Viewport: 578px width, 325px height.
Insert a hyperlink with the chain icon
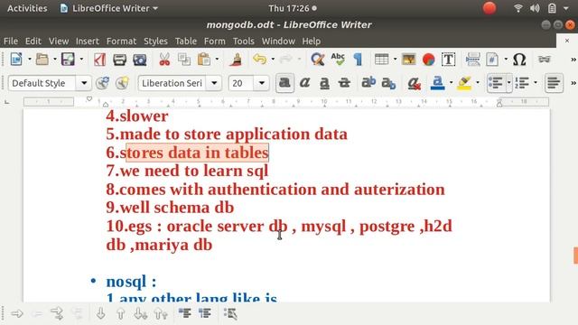544,60
